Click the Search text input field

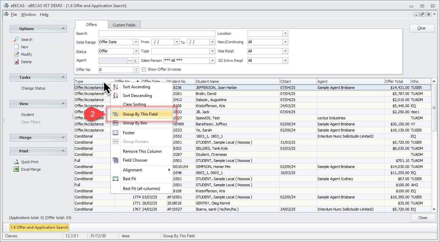tap(157, 33)
